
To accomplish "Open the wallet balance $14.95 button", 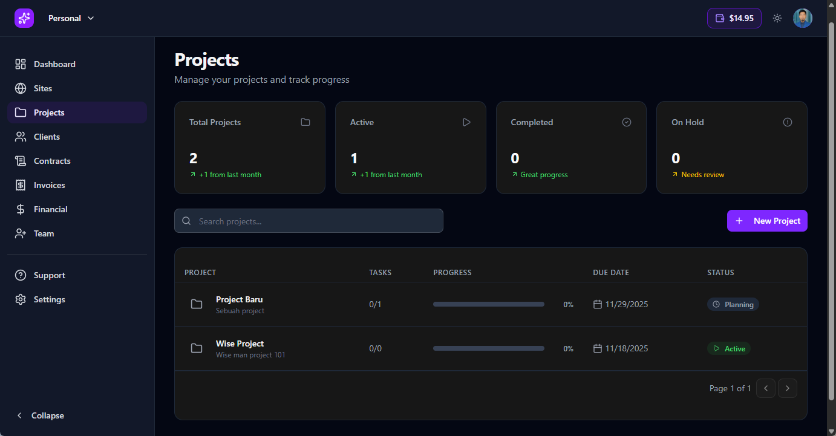I will click(734, 18).
